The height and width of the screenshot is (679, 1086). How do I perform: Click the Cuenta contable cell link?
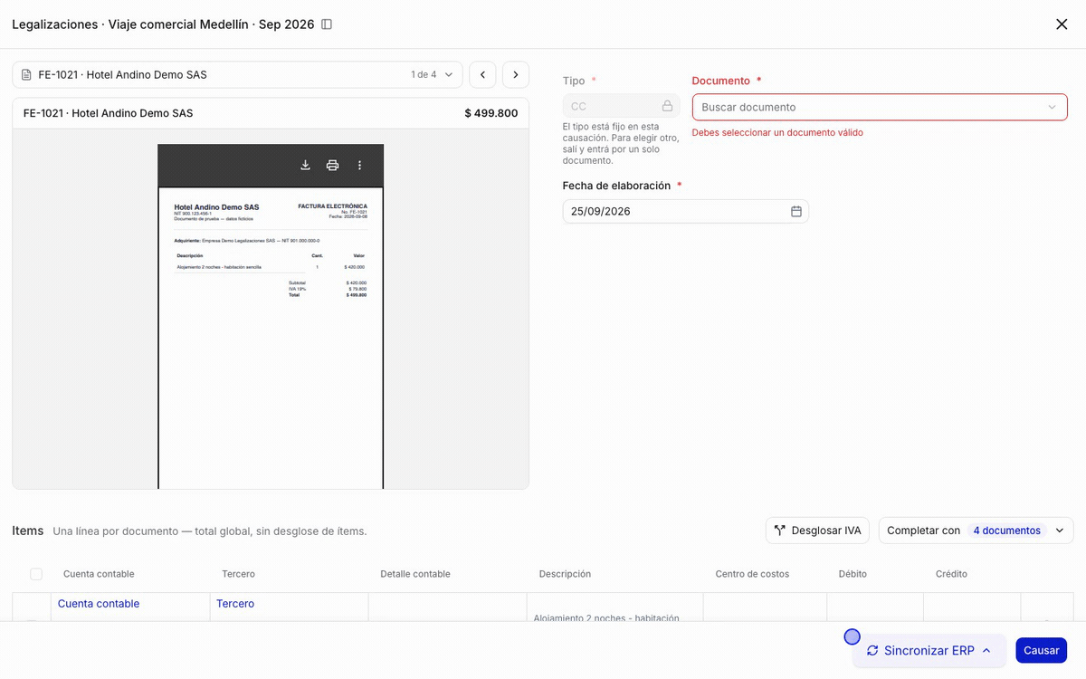click(99, 604)
